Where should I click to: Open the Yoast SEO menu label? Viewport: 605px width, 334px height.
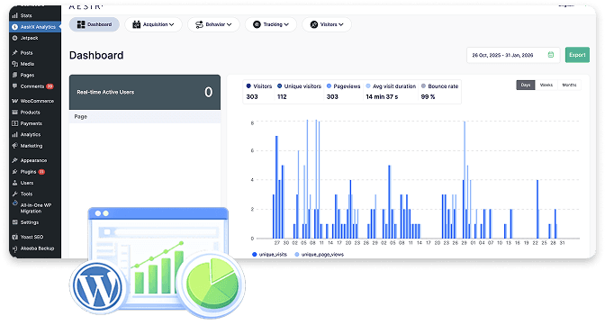(x=32, y=237)
